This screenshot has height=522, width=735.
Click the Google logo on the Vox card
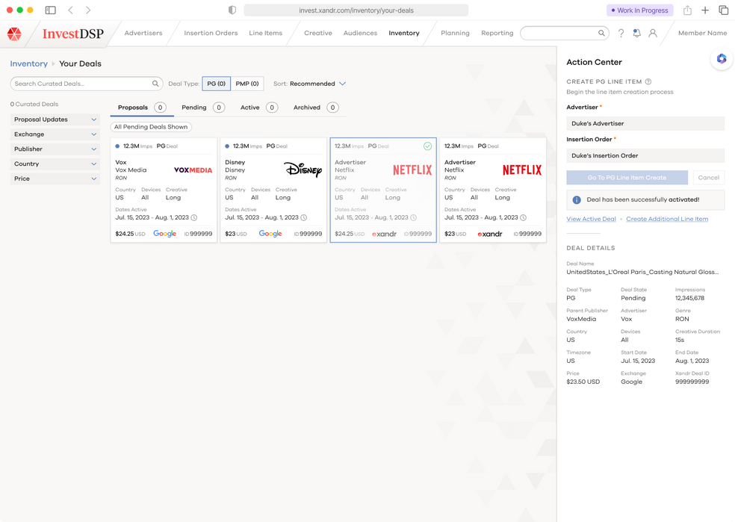pyautogui.click(x=164, y=233)
